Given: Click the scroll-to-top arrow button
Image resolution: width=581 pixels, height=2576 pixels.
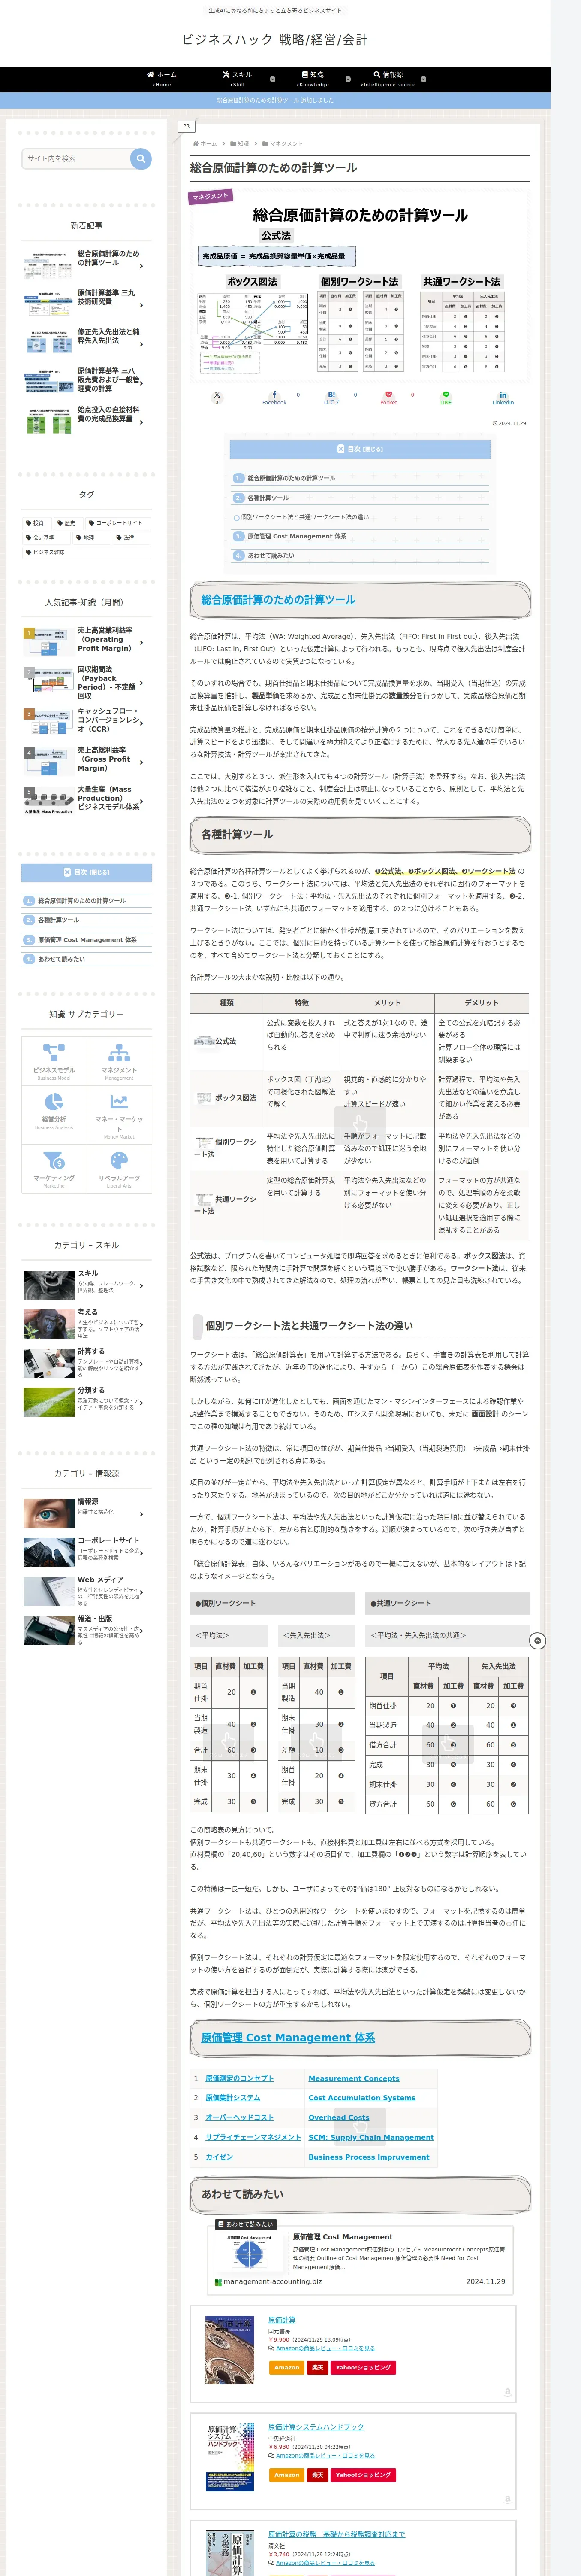Looking at the screenshot, I should pyautogui.click(x=537, y=1641).
